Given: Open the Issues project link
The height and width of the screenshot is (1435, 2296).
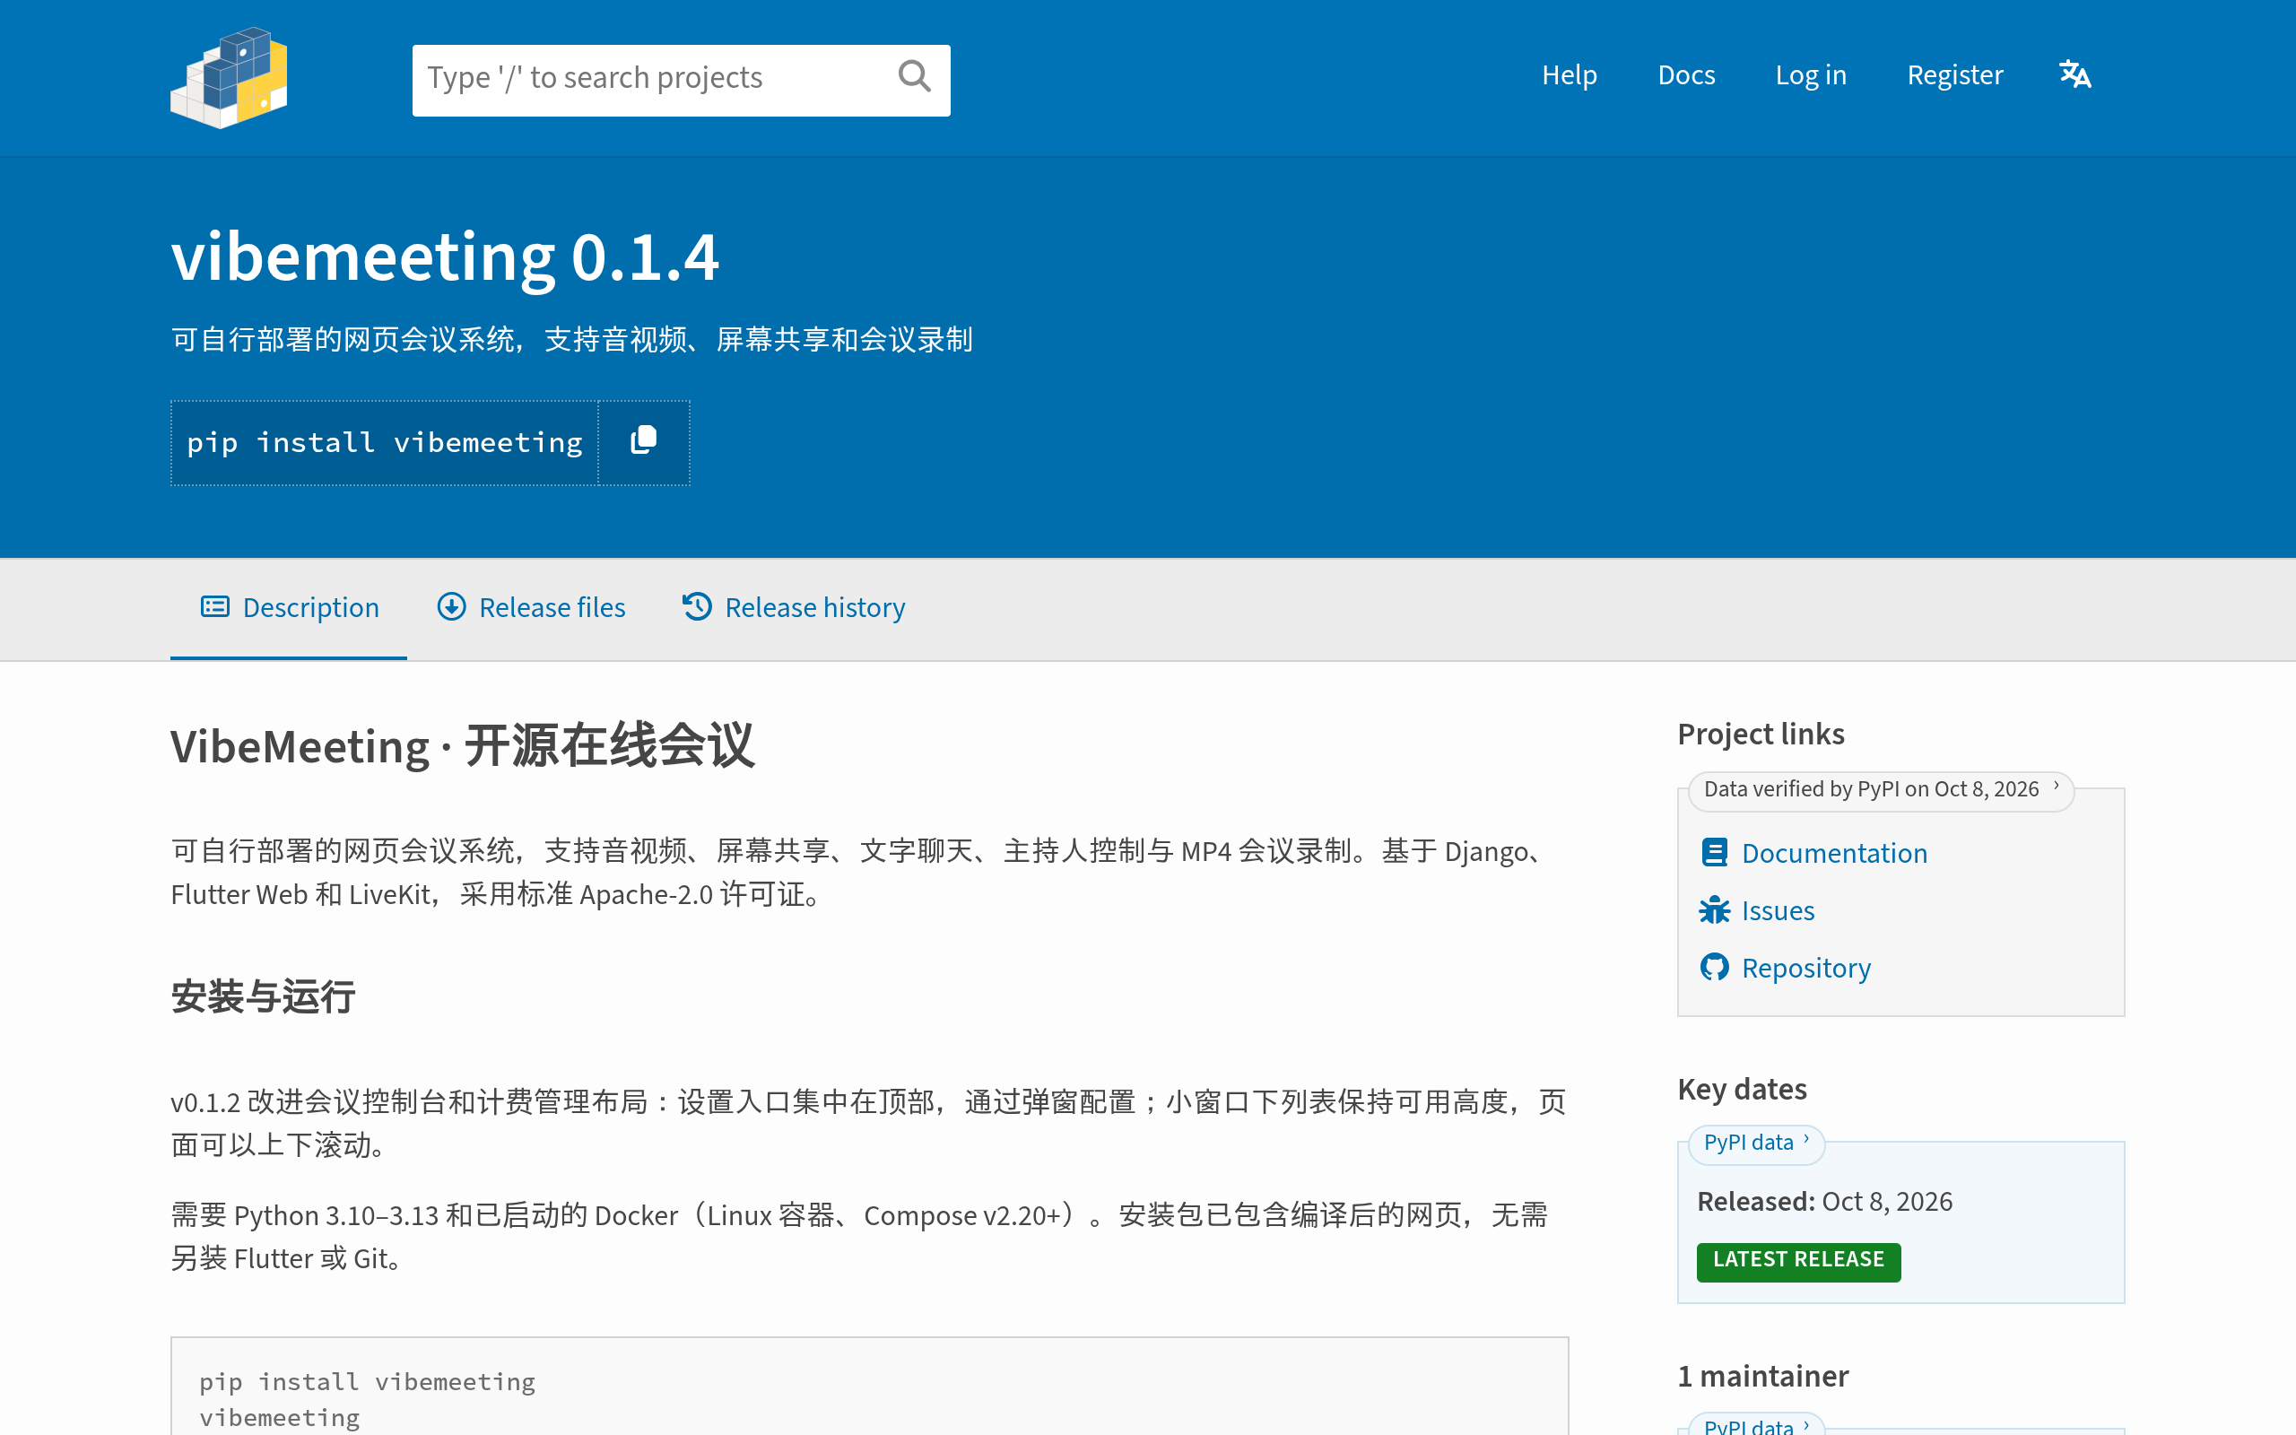Looking at the screenshot, I should point(1778,910).
